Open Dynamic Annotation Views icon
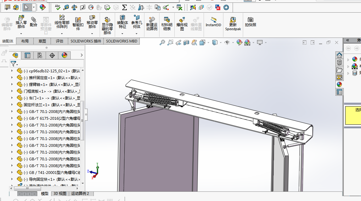The image size is (361, 201). (x=194, y=42)
